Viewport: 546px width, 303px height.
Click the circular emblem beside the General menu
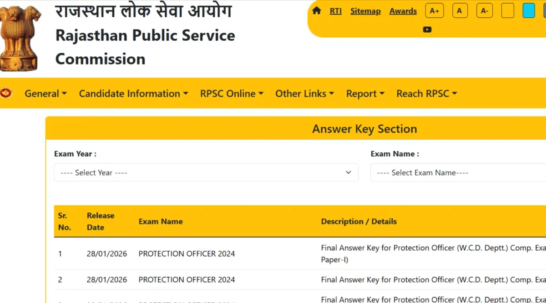click(x=6, y=93)
